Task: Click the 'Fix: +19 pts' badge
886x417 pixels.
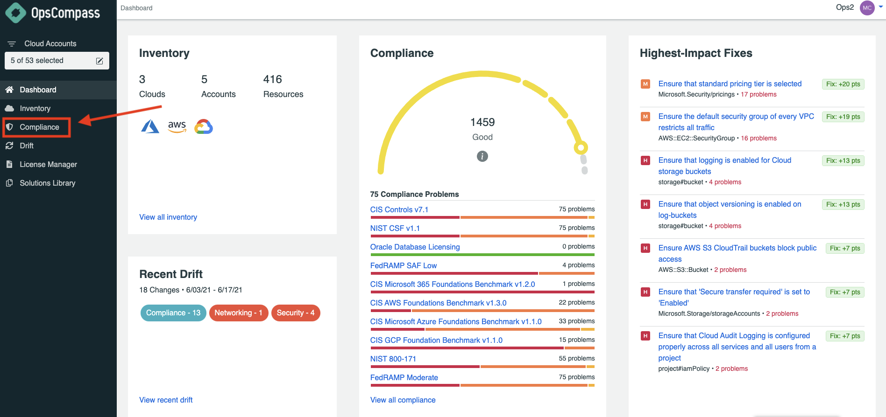Action: 843,117
